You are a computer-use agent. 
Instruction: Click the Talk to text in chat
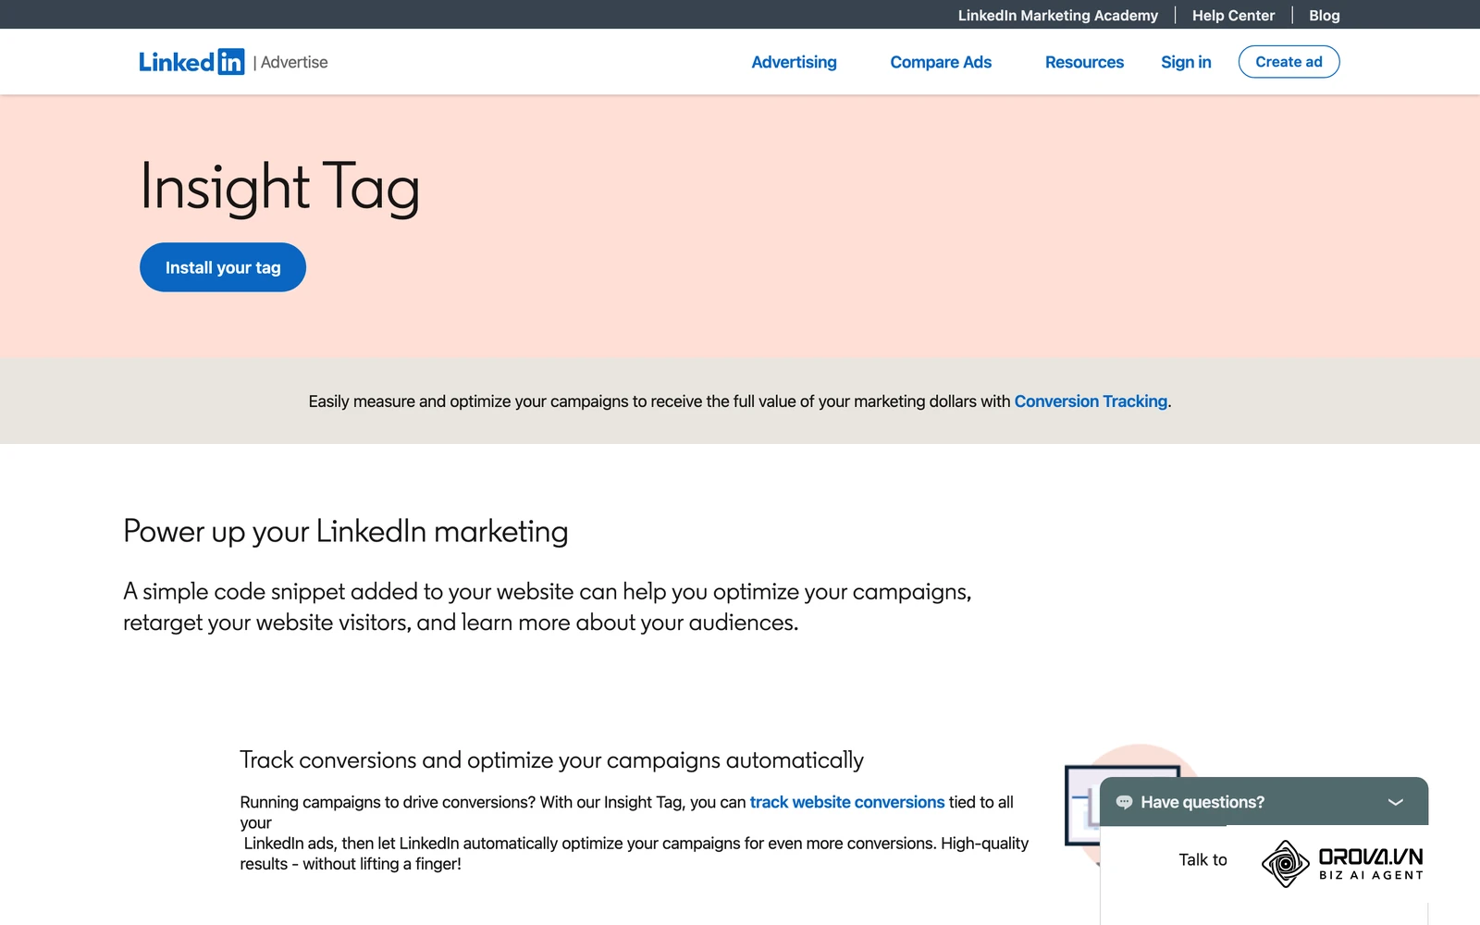1202,859
